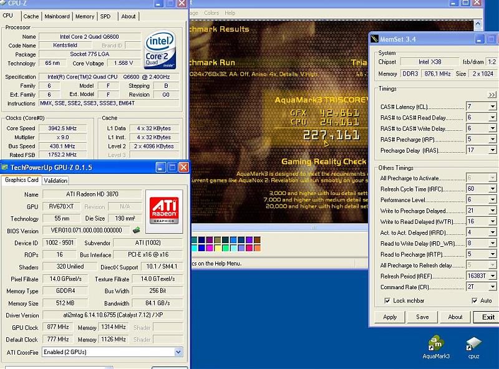The image size is (499, 369).
Task: Open the Command Rate (CR) dropdown
Action: coord(492,287)
